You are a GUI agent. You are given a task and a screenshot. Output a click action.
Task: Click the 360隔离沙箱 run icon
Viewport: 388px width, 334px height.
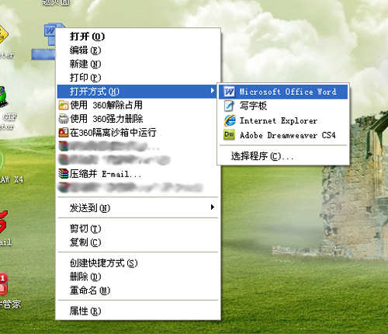point(64,133)
